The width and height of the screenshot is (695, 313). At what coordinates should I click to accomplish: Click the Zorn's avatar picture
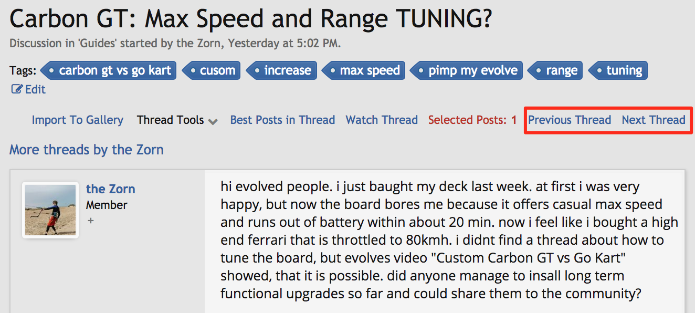[x=50, y=210]
